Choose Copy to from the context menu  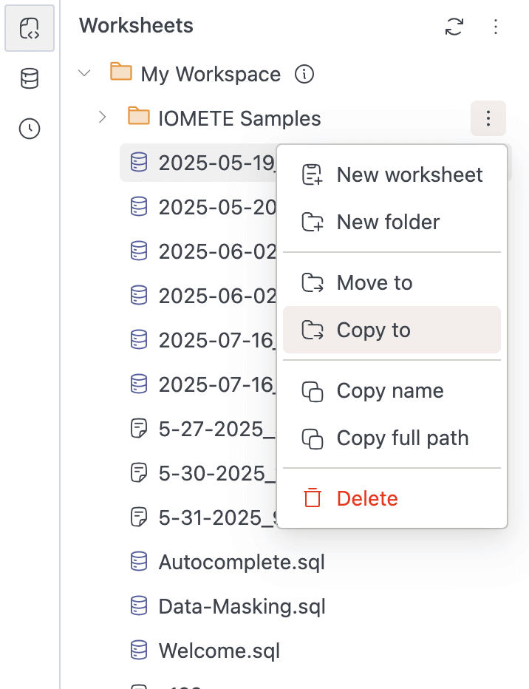(x=374, y=330)
